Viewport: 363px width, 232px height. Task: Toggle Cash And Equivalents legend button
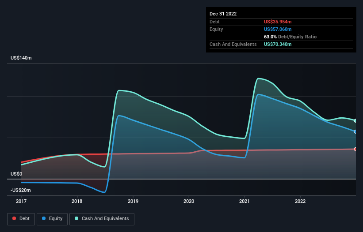point(102,219)
